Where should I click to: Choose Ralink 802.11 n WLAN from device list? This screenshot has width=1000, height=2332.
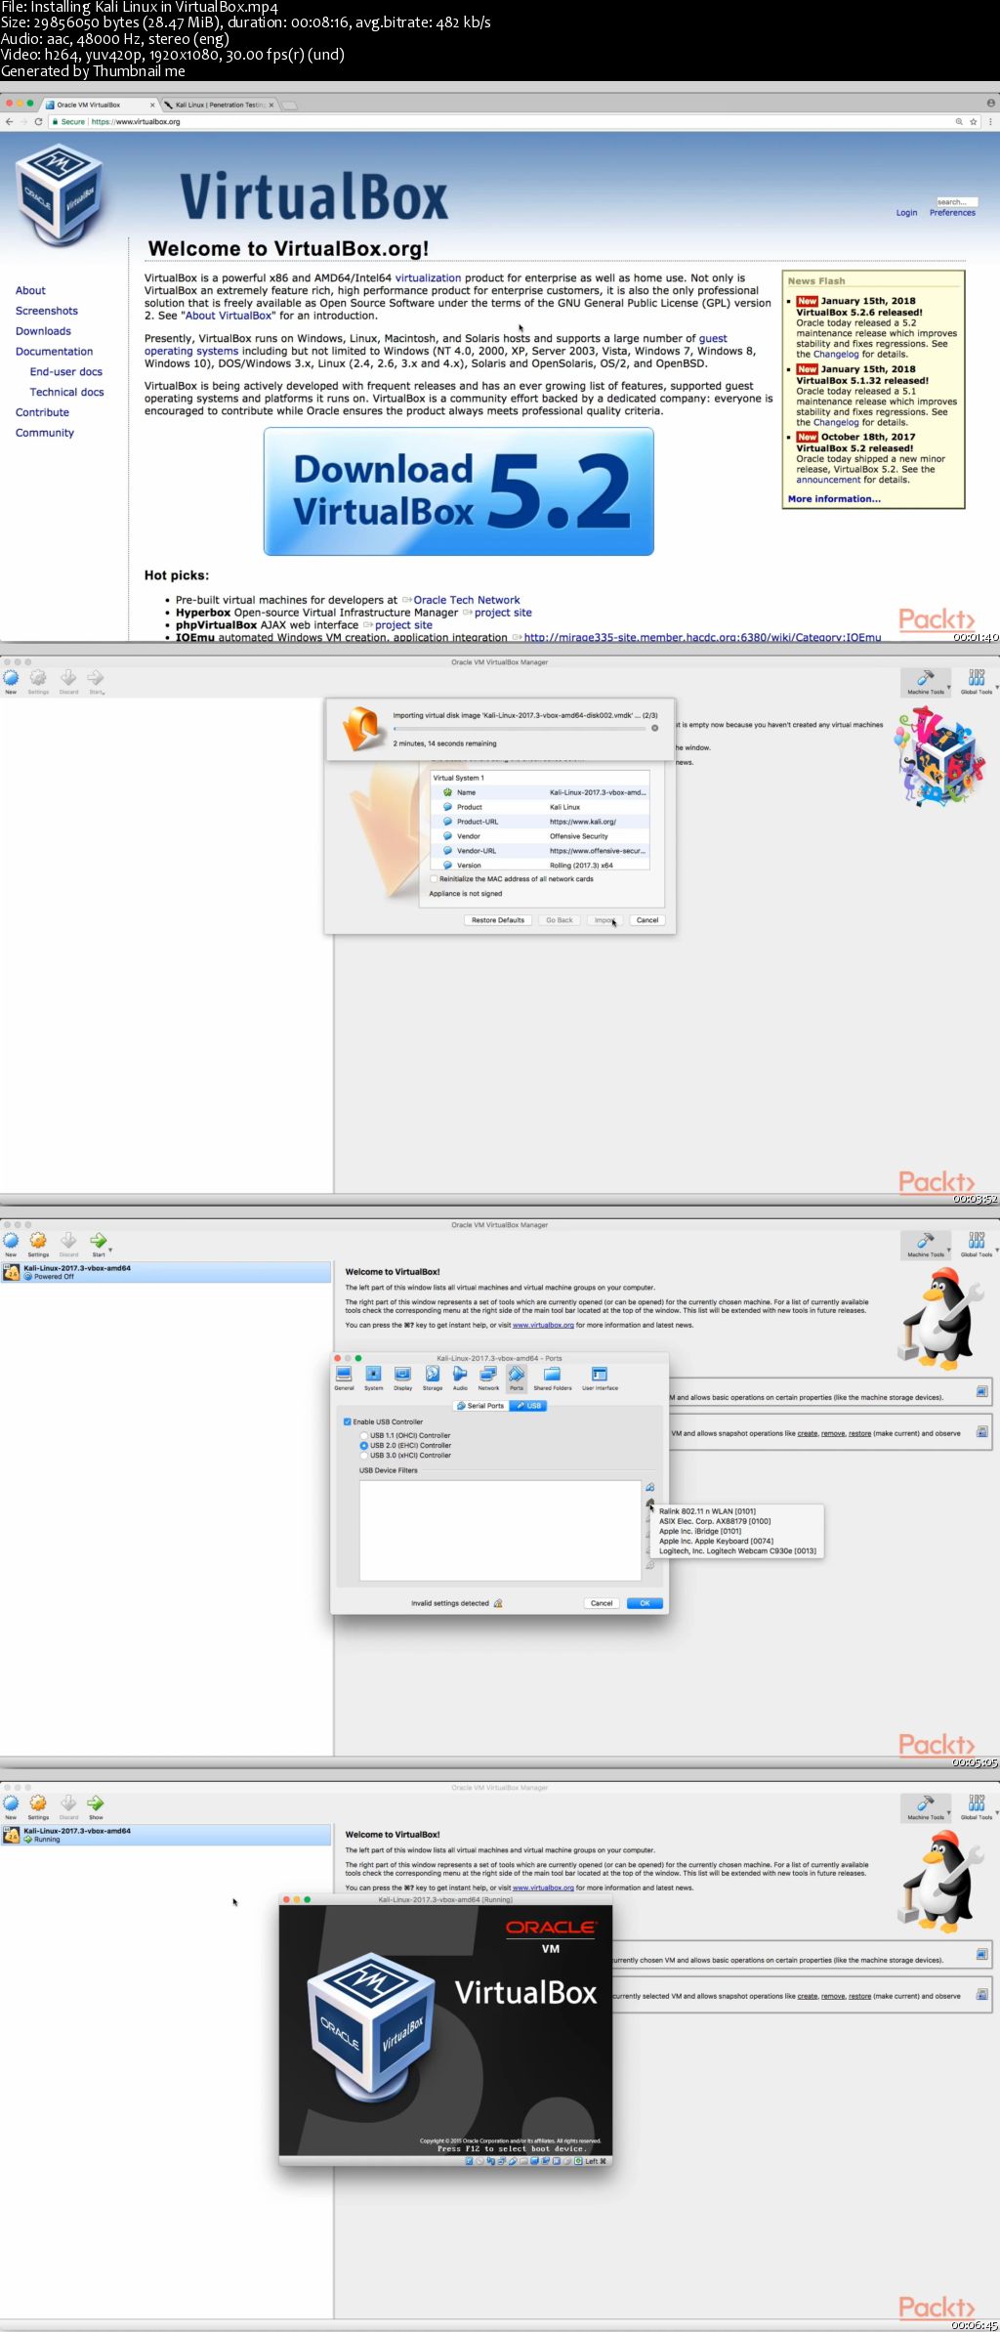707,1511
